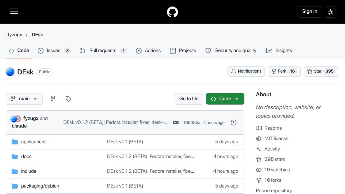Click the DEsk repository avatar icon

(10, 72)
